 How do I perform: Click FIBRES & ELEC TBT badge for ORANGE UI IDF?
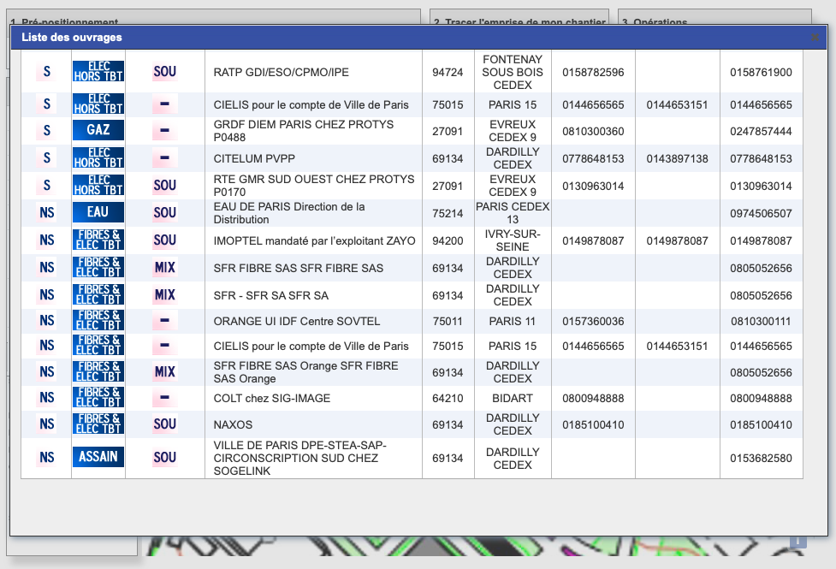tap(98, 321)
